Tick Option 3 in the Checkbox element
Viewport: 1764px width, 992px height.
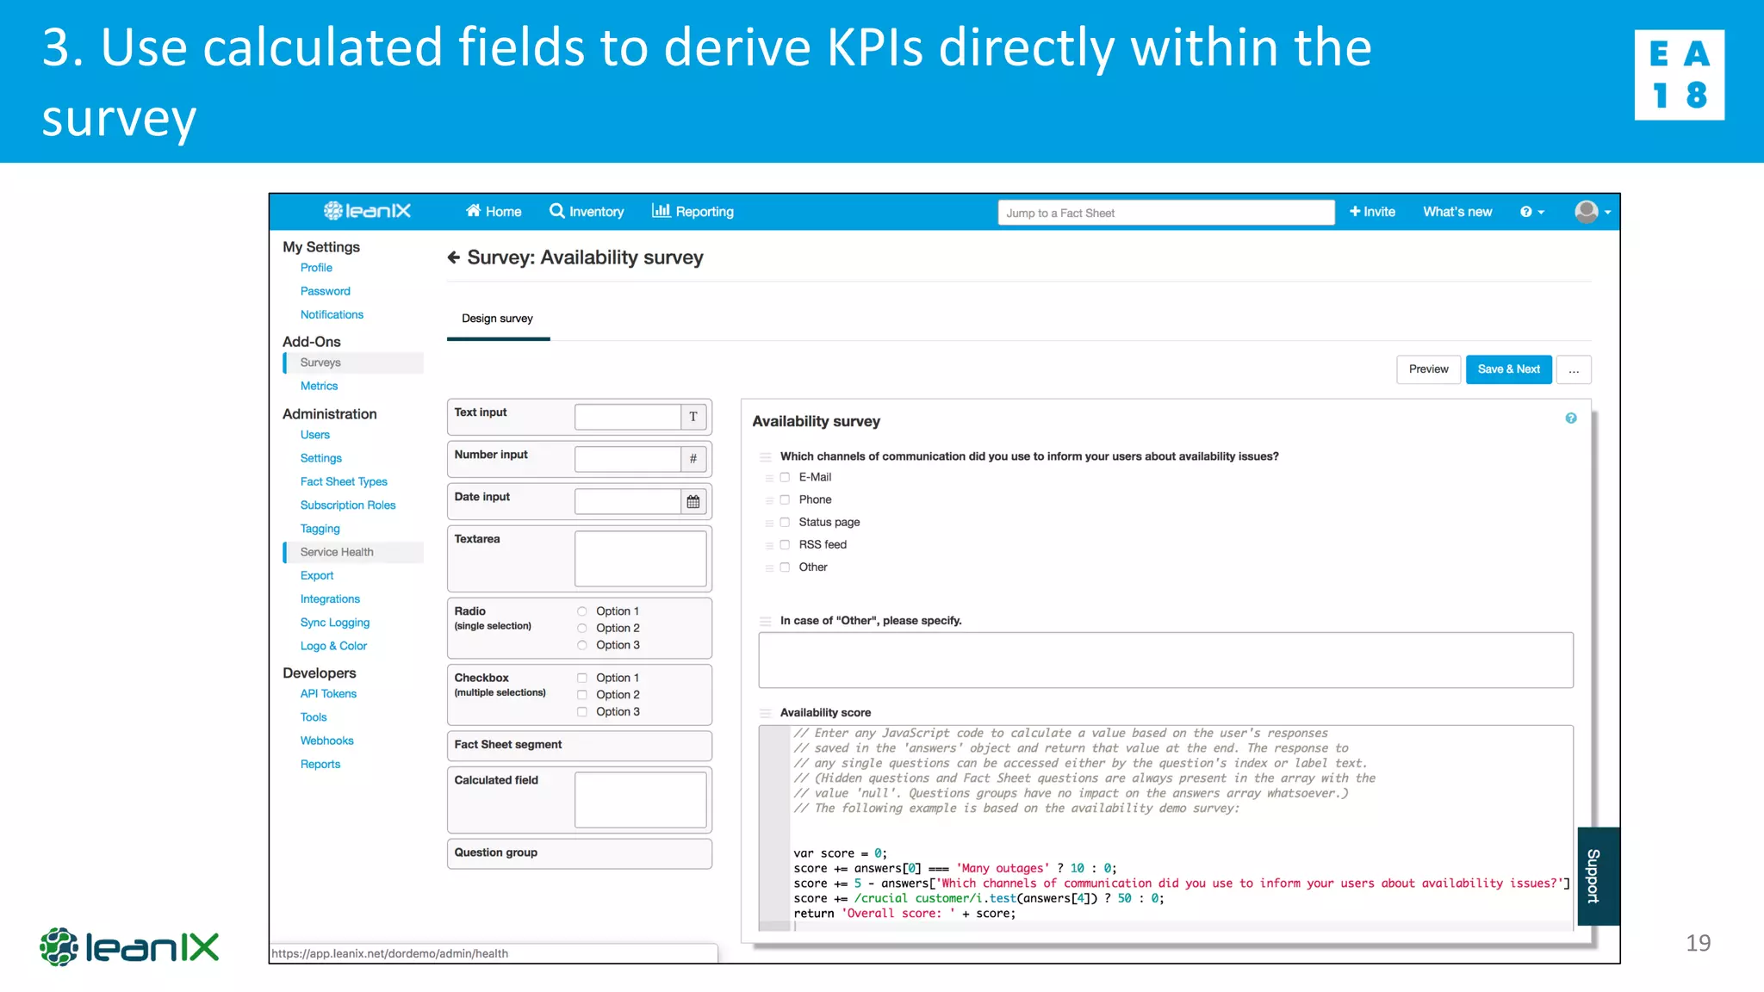[582, 711]
